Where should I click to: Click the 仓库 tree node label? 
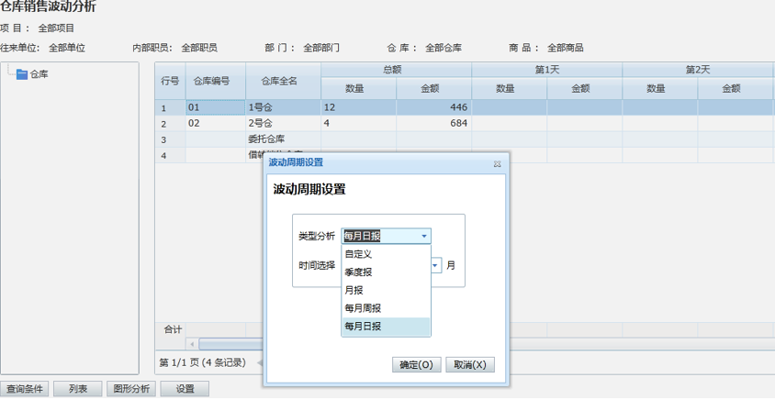39,74
